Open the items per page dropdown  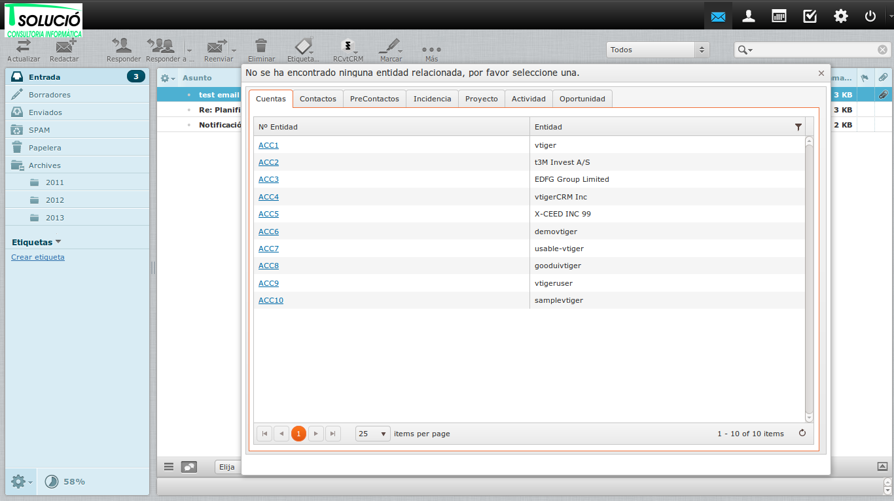[x=372, y=434]
